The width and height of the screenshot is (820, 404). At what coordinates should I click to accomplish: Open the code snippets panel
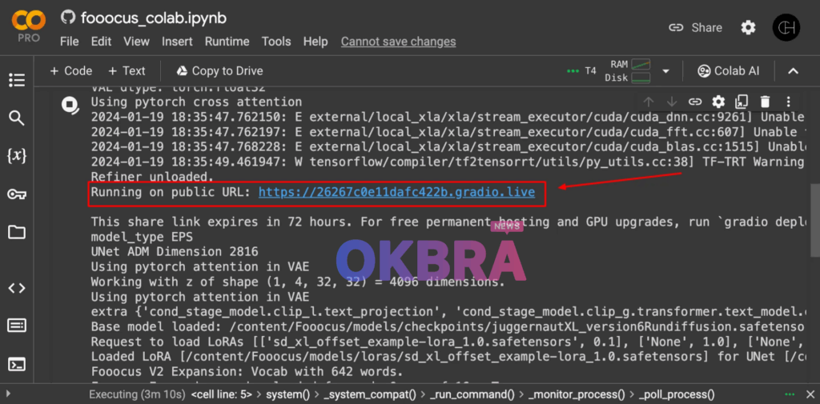pyautogui.click(x=17, y=288)
